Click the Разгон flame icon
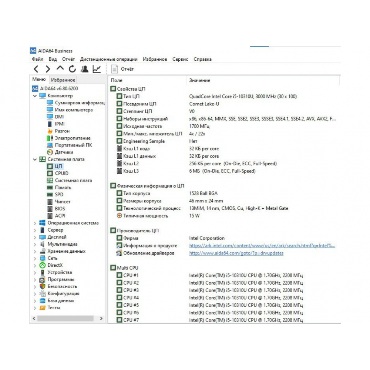370x370 pixels. point(50,131)
